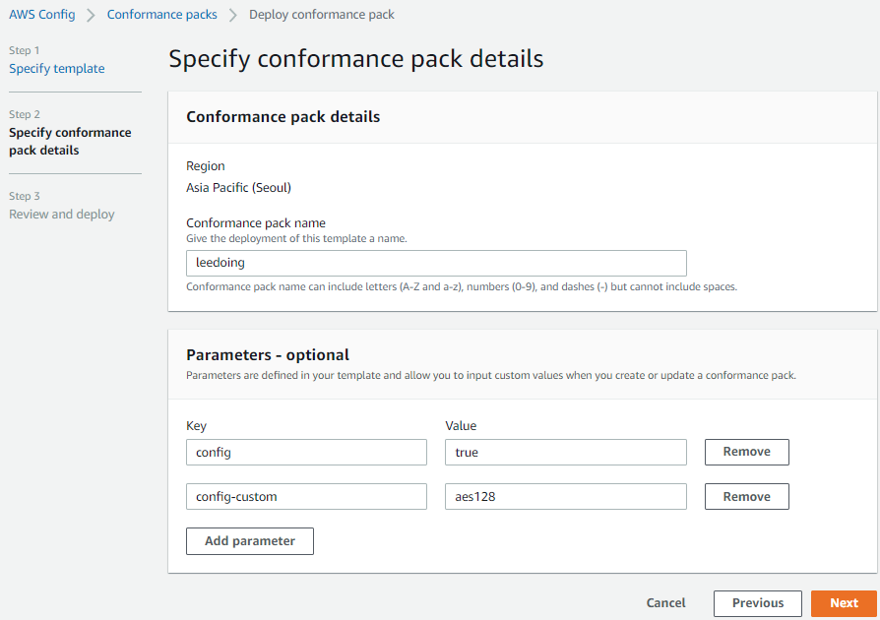
Task: Click the chevron after AWS Config breadcrumb
Action: pyautogui.click(x=91, y=16)
